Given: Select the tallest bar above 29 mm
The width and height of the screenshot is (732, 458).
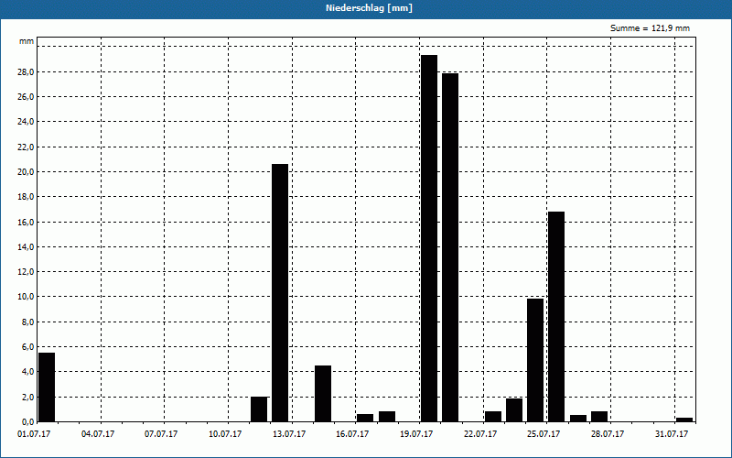Looking at the screenshot, I should tap(429, 238).
